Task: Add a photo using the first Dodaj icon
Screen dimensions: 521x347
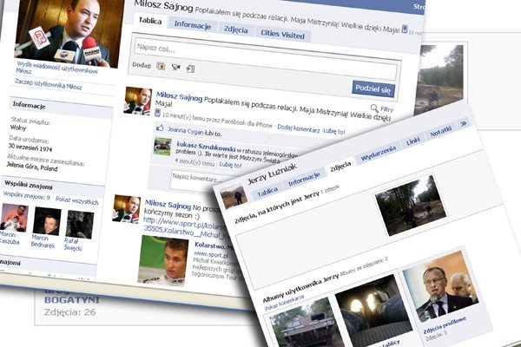Action: [161, 66]
